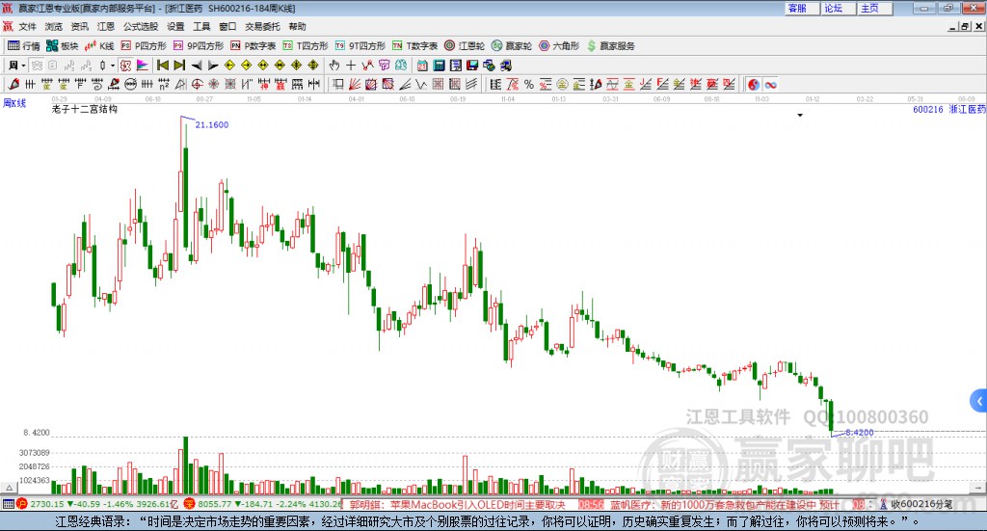Select the crosshair plus cursor tool

(x=351, y=66)
